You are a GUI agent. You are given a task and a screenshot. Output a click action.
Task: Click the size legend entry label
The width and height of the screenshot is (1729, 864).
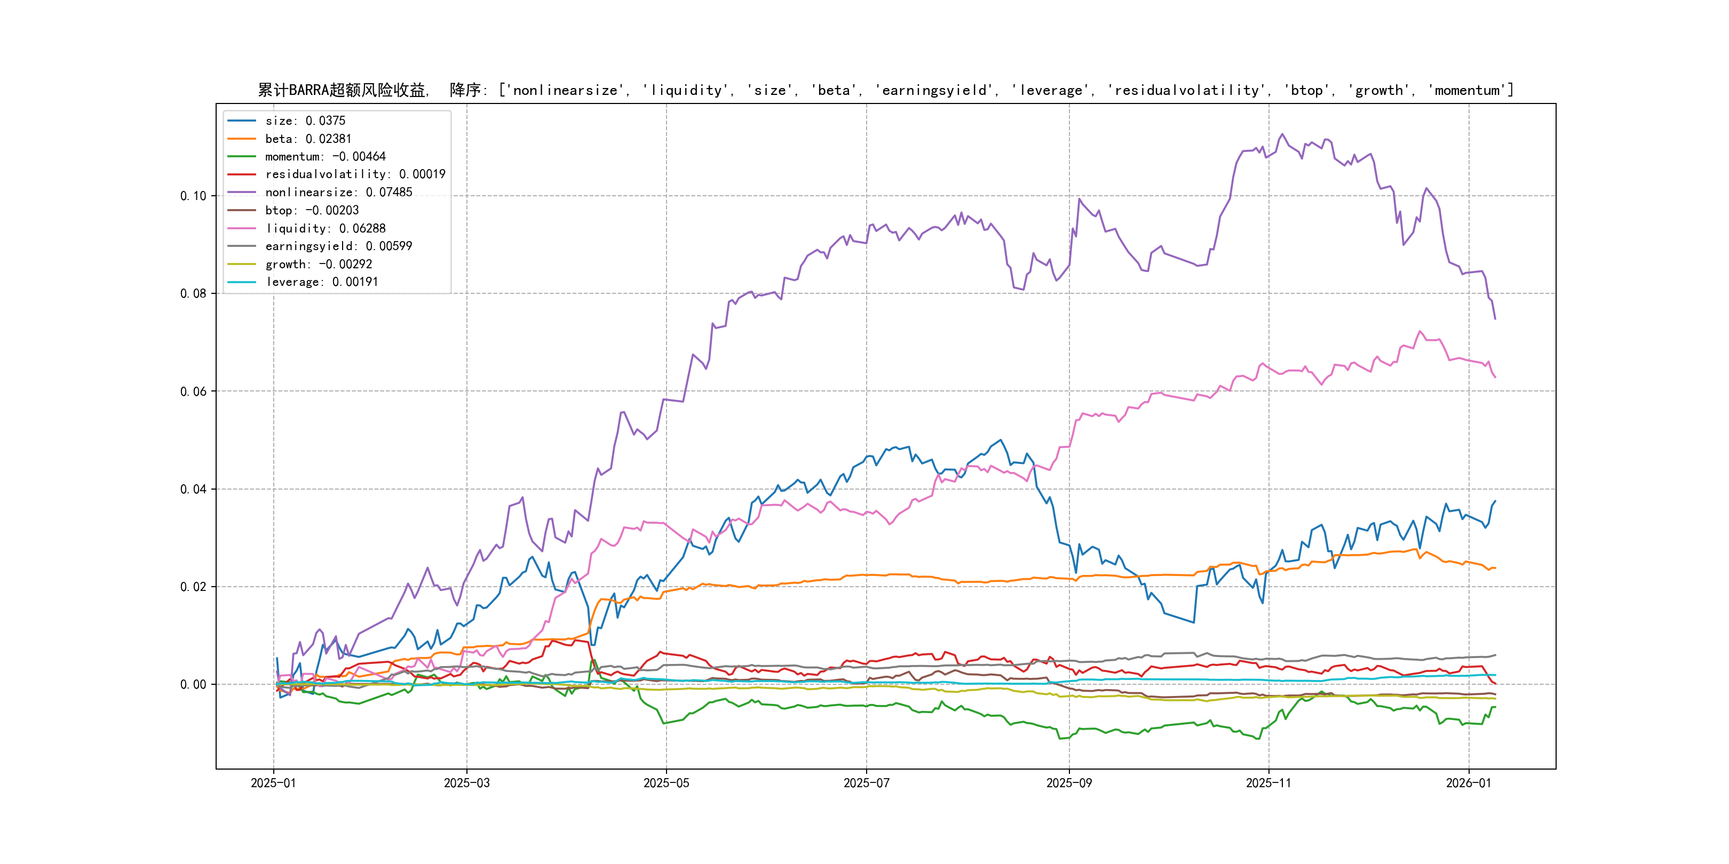[x=305, y=121]
